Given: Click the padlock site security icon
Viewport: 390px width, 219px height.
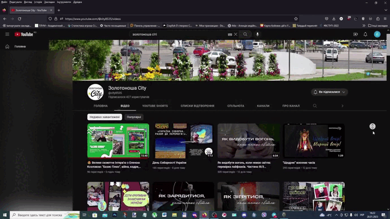Looking at the screenshot, I should [x=56, y=19].
